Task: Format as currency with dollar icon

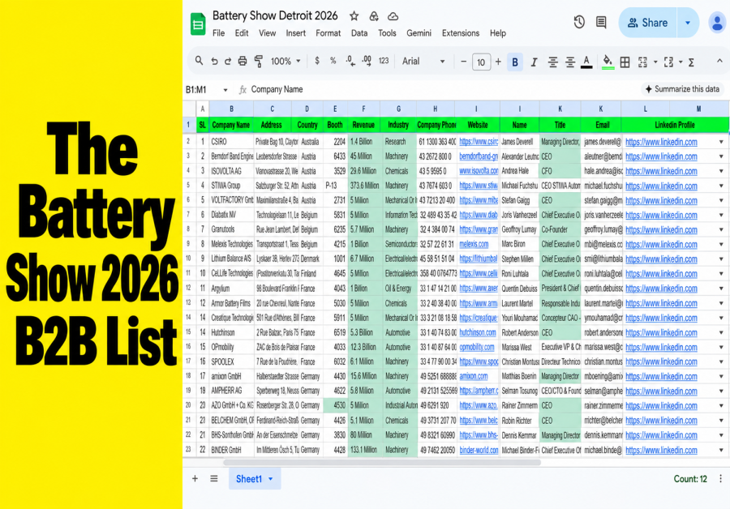Action: (x=317, y=61)
